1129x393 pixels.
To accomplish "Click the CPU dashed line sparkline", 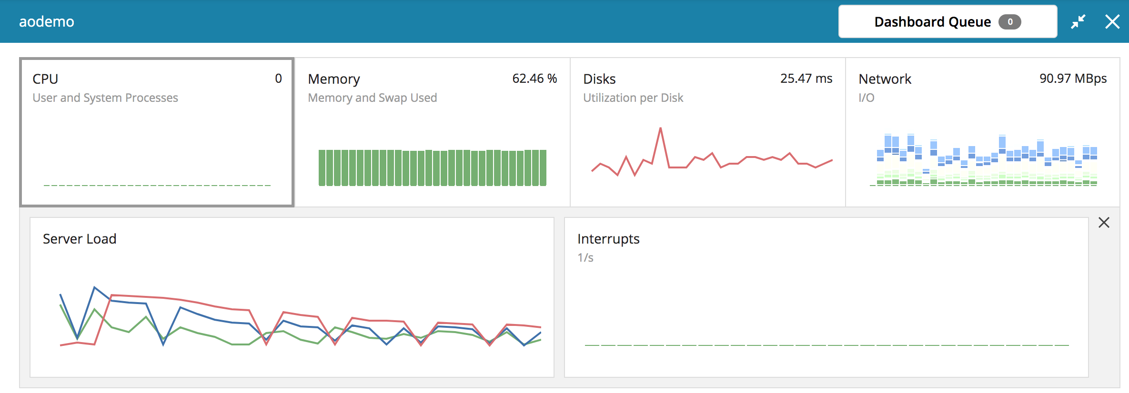I will pyautogui.click(x=157, y=185).
